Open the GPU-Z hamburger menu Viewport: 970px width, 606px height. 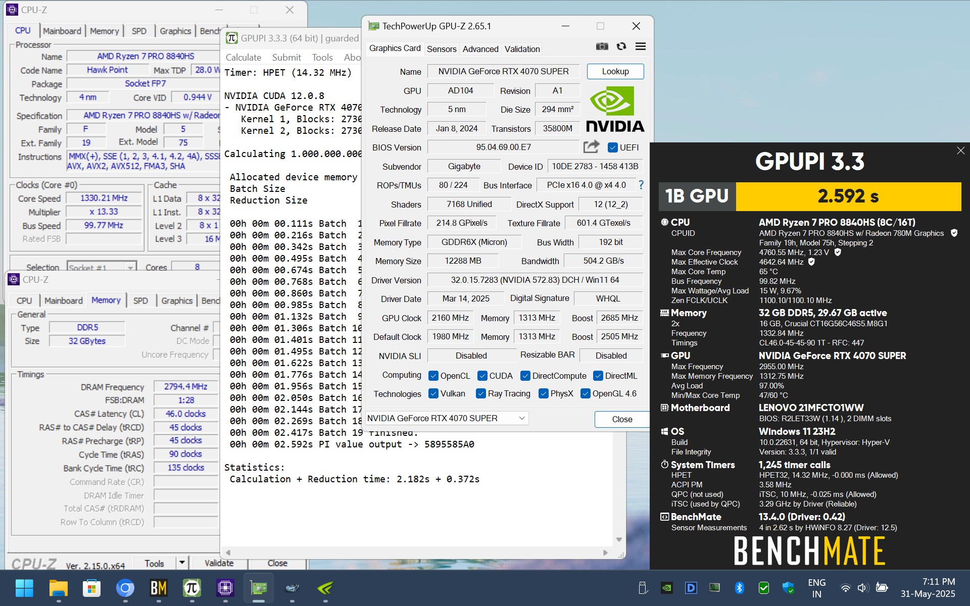[641, 46]
